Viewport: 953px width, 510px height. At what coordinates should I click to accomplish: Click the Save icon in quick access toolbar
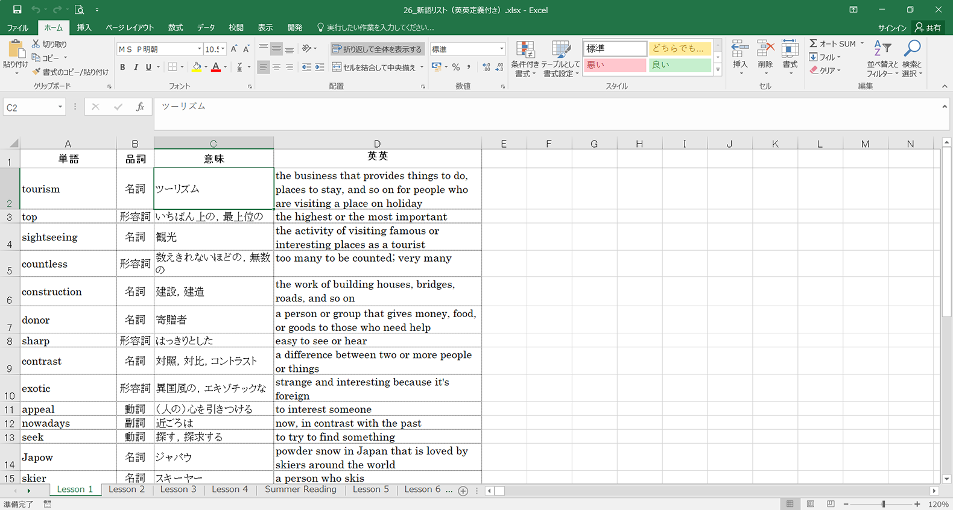17,10
